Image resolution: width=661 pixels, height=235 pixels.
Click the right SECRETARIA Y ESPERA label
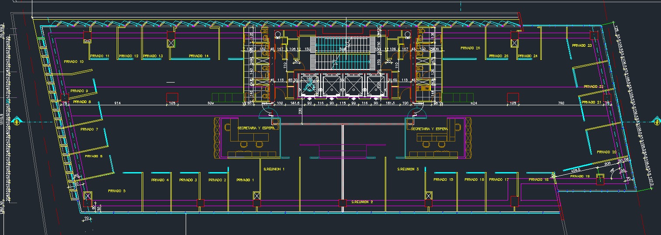tap(429, 129)
